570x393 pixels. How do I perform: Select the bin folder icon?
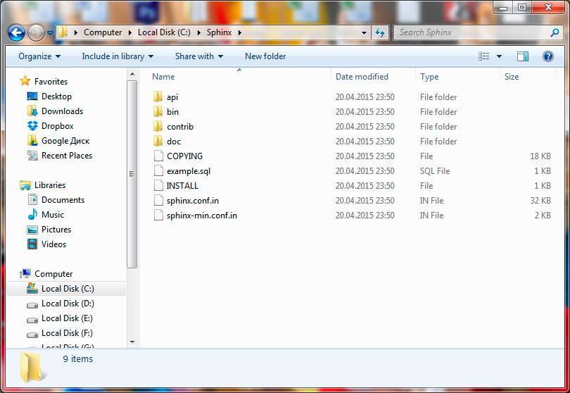point(158,112)
